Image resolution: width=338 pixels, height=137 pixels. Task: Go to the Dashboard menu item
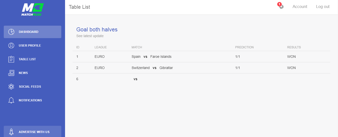pyautogui.click(x=33, y=32)
